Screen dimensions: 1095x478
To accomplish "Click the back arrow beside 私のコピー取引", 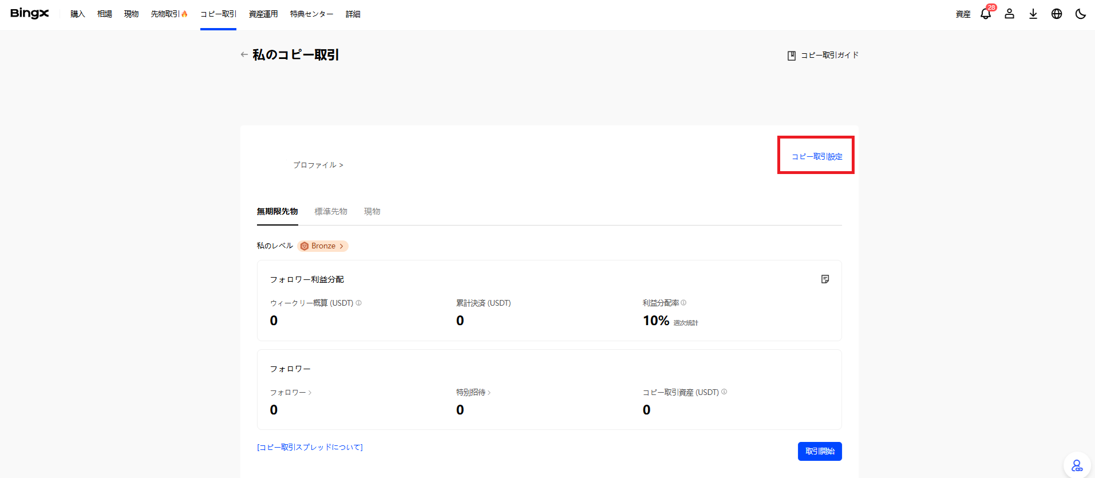I will tap(244, 55).
